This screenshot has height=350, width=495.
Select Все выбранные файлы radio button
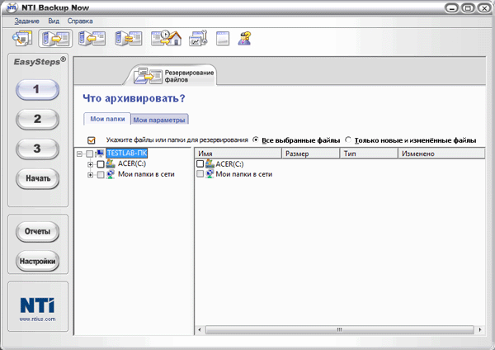(x=256, y=140)
